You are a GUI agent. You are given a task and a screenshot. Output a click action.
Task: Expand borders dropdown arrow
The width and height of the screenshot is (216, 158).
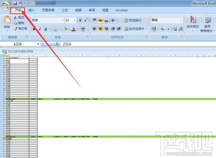[x=59, y=29]
